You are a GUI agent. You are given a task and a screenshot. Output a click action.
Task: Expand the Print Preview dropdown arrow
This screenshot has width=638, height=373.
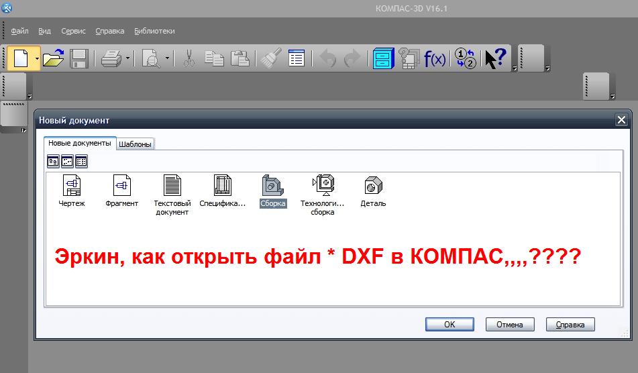pos(167,58)
